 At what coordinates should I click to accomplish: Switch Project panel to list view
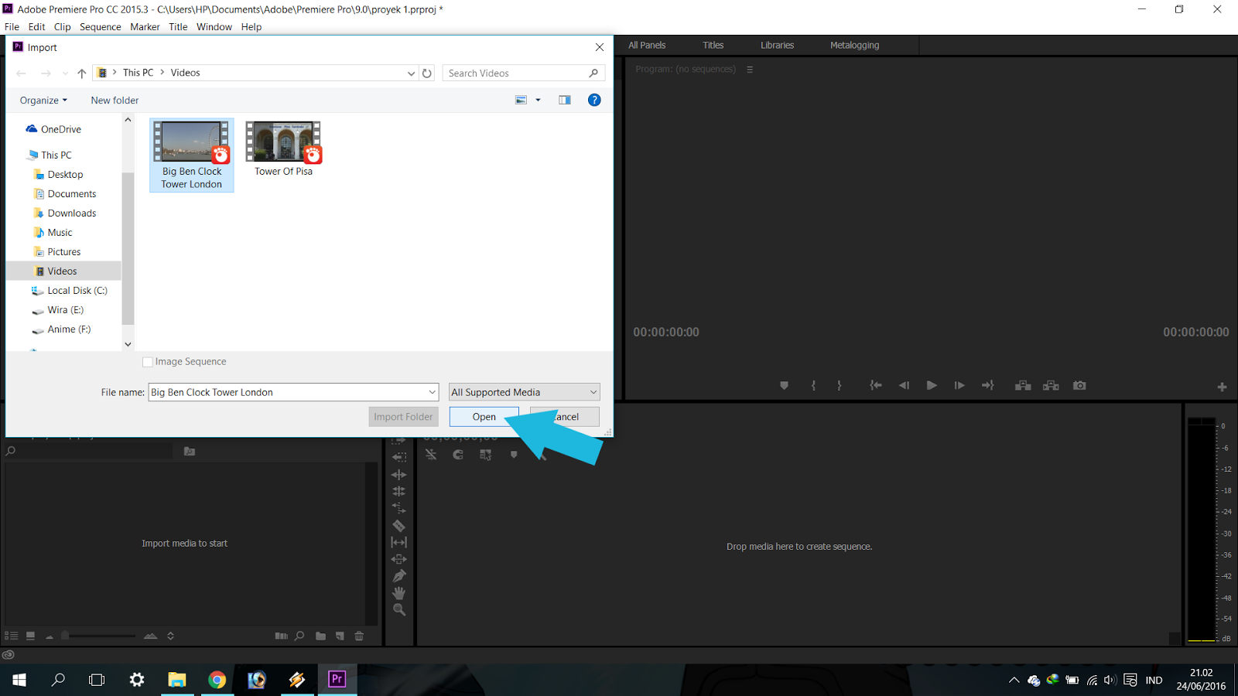coord(12,636)
